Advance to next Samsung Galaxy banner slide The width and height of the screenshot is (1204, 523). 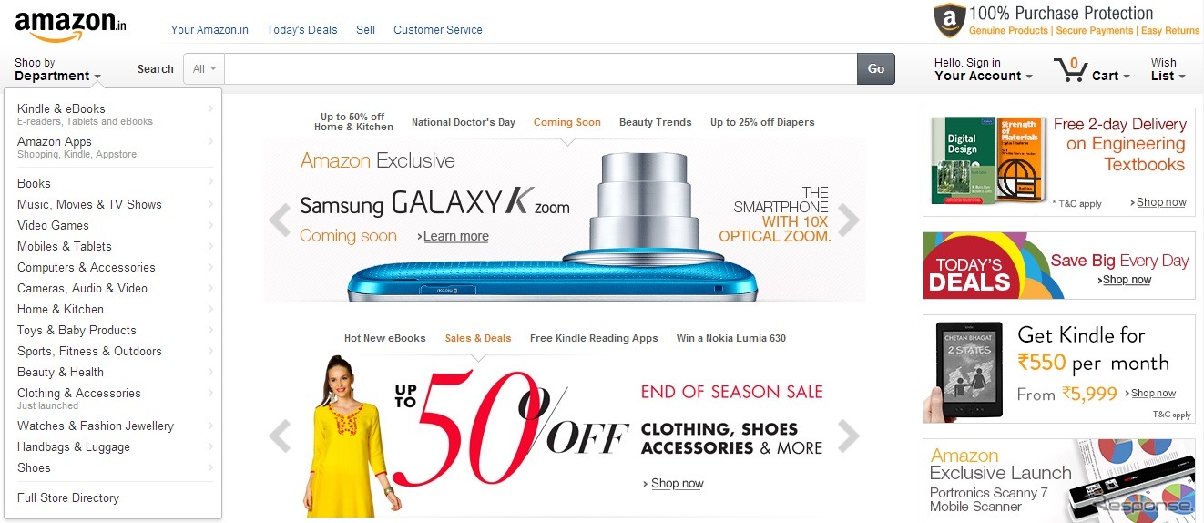coord(848,220)
